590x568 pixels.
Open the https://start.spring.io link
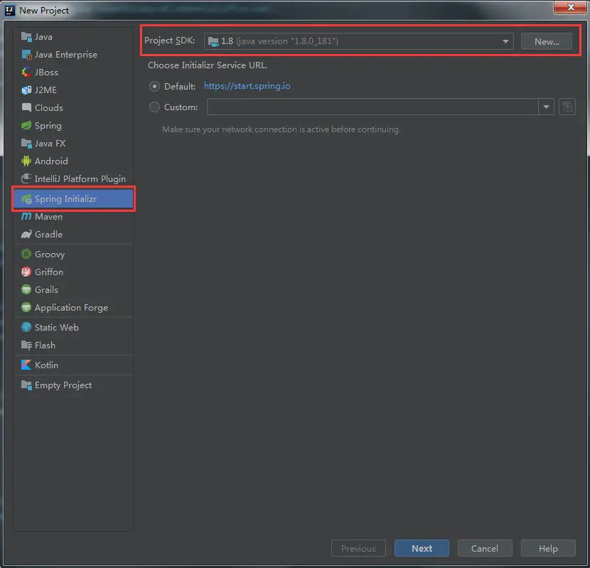[x=247, y=86]
